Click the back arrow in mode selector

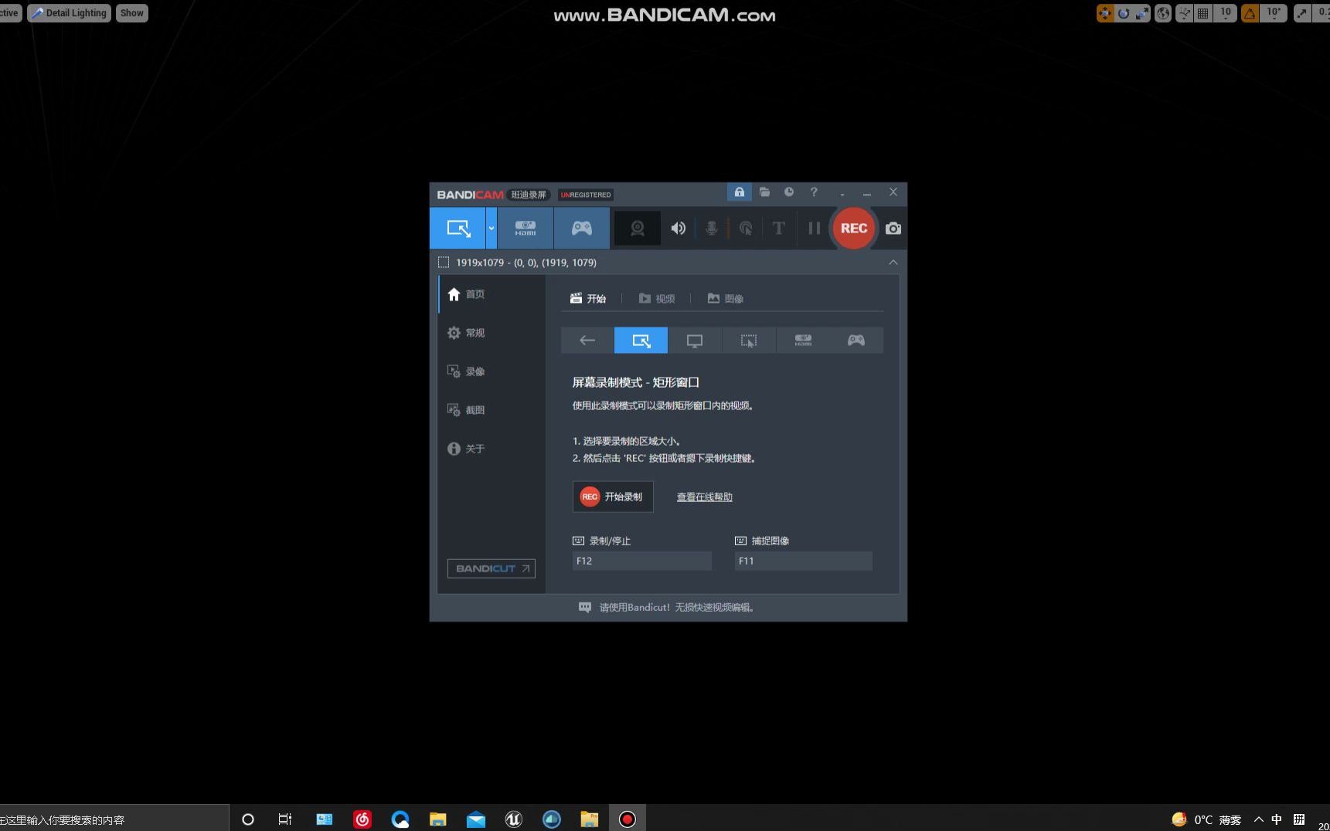click(587, 340)
